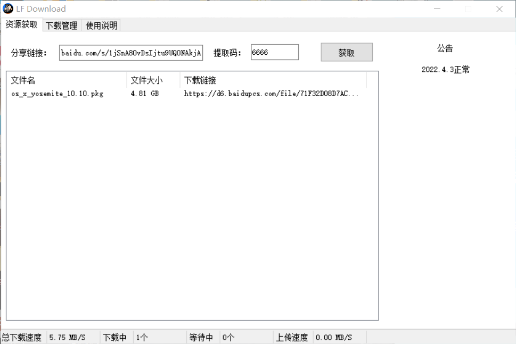Click the LF Download title bar text
The width and height of the screenshot is (516, 344).
click(41, 8)
